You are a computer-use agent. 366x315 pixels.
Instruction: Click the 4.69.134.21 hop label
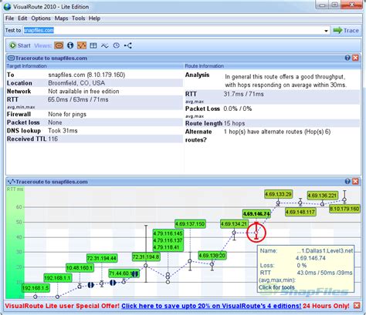(234, 224)
